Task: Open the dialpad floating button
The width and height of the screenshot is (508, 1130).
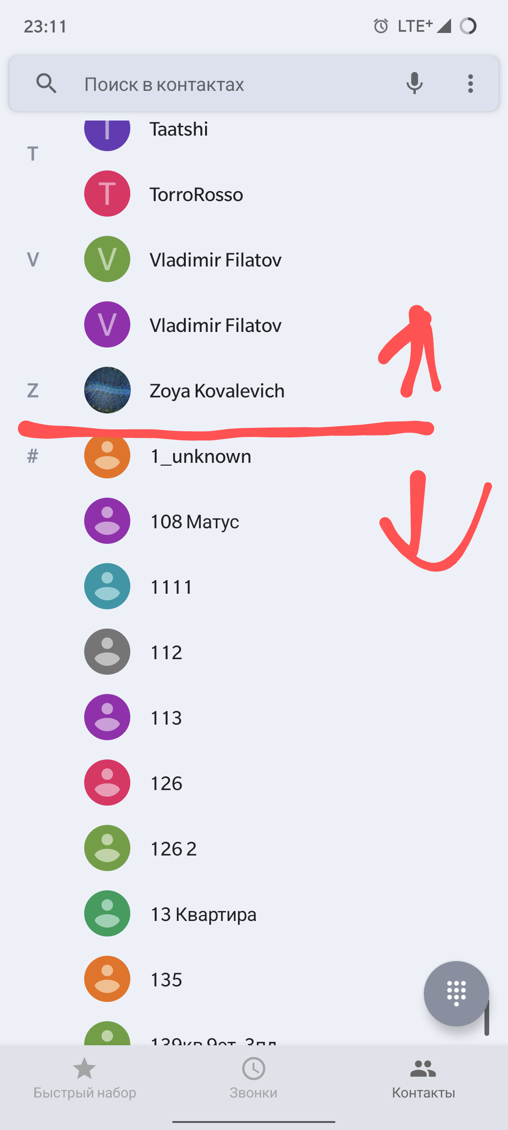Action: 457,993
